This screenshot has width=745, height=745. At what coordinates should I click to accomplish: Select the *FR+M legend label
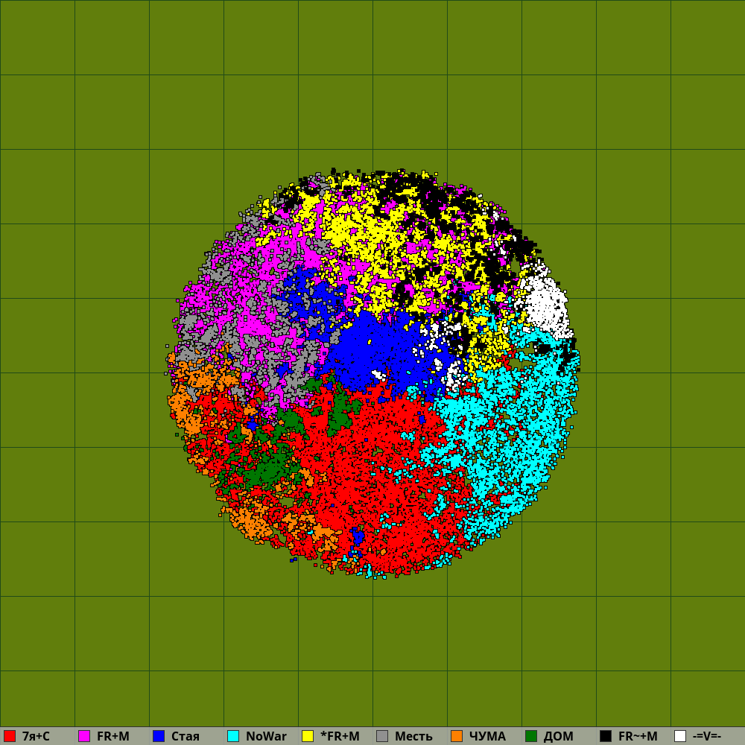[340, 737]
